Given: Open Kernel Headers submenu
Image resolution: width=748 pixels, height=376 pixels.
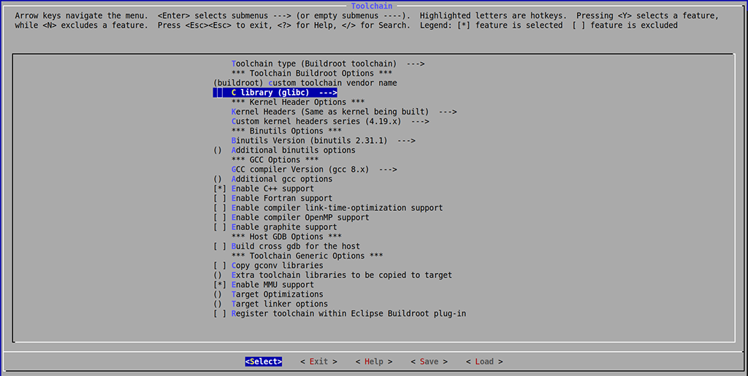Looking at the screenshot, I should [x=344, y=112].
